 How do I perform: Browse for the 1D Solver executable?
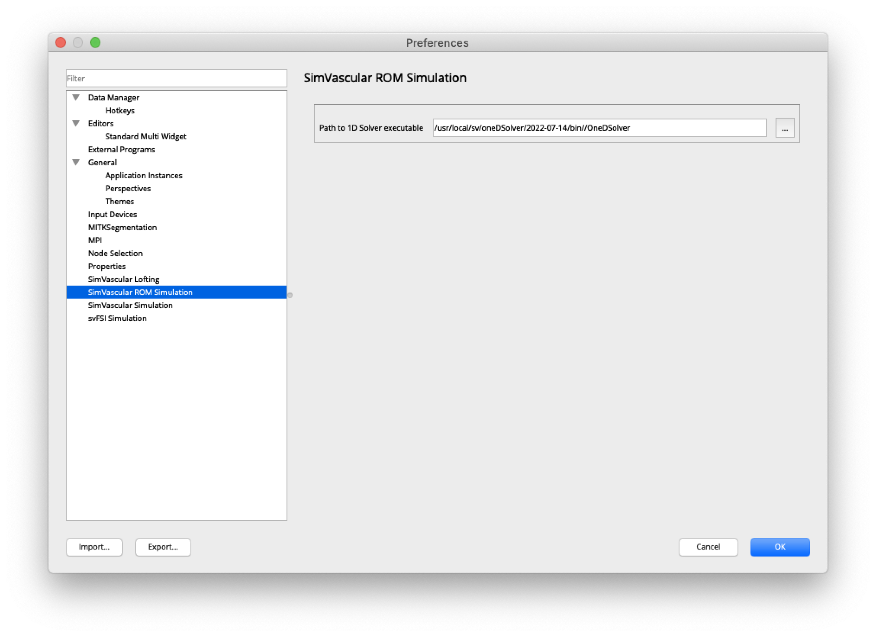click(784, 128)
